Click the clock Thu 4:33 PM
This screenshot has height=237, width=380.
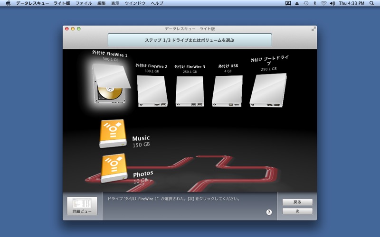pos(351,3)
